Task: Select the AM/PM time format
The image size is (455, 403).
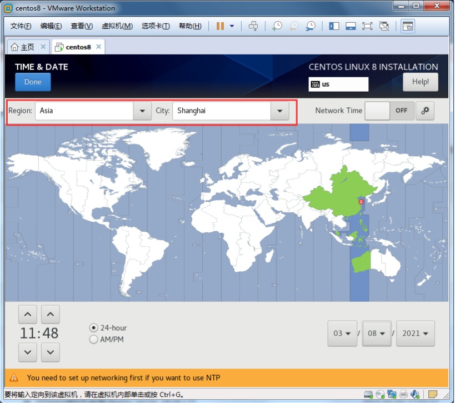Action: 93,339
